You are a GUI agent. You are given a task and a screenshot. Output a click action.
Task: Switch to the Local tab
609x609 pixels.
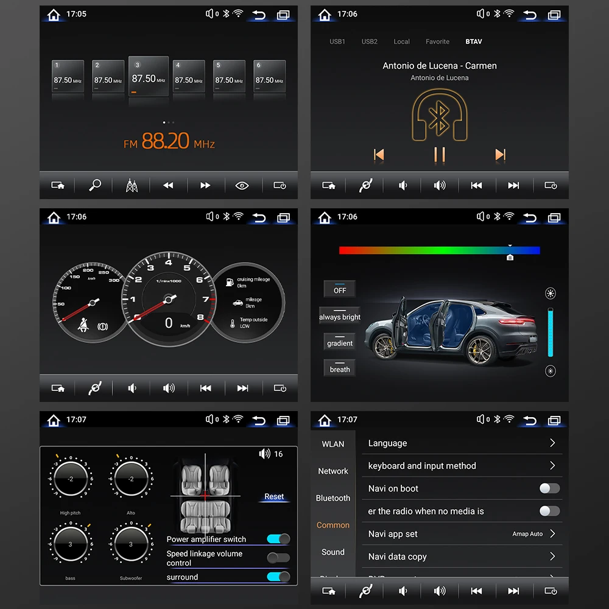tap(401, 41)
